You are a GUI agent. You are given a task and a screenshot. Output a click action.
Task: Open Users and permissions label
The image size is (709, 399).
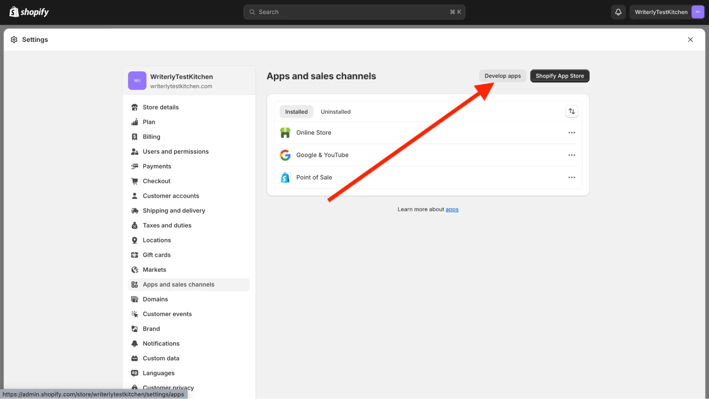click(x=176, y=151)
